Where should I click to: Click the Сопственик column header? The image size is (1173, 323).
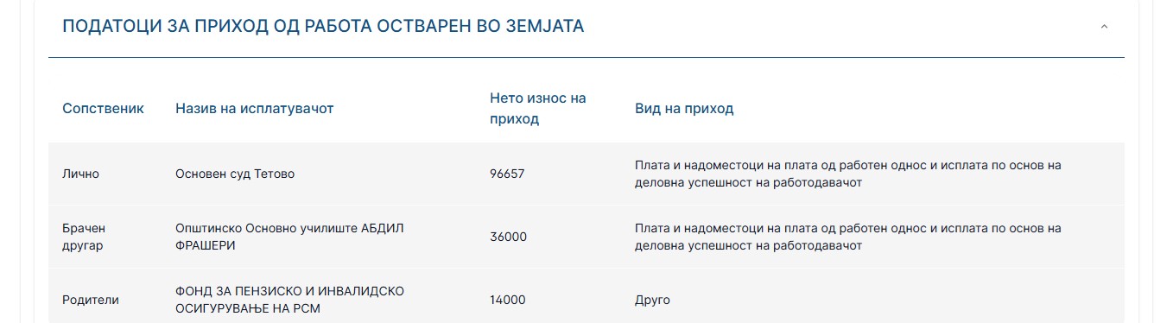click(x=103, y=109)
